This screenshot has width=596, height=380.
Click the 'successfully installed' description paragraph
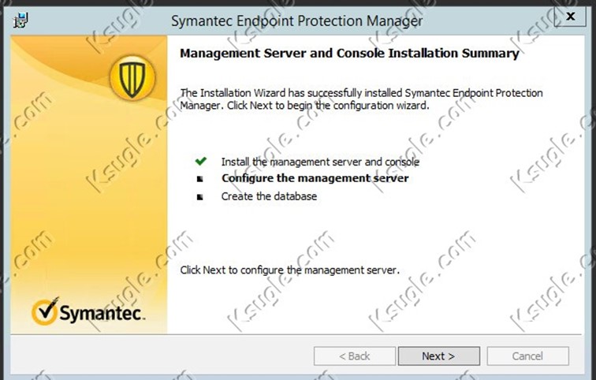pos(361,99)
